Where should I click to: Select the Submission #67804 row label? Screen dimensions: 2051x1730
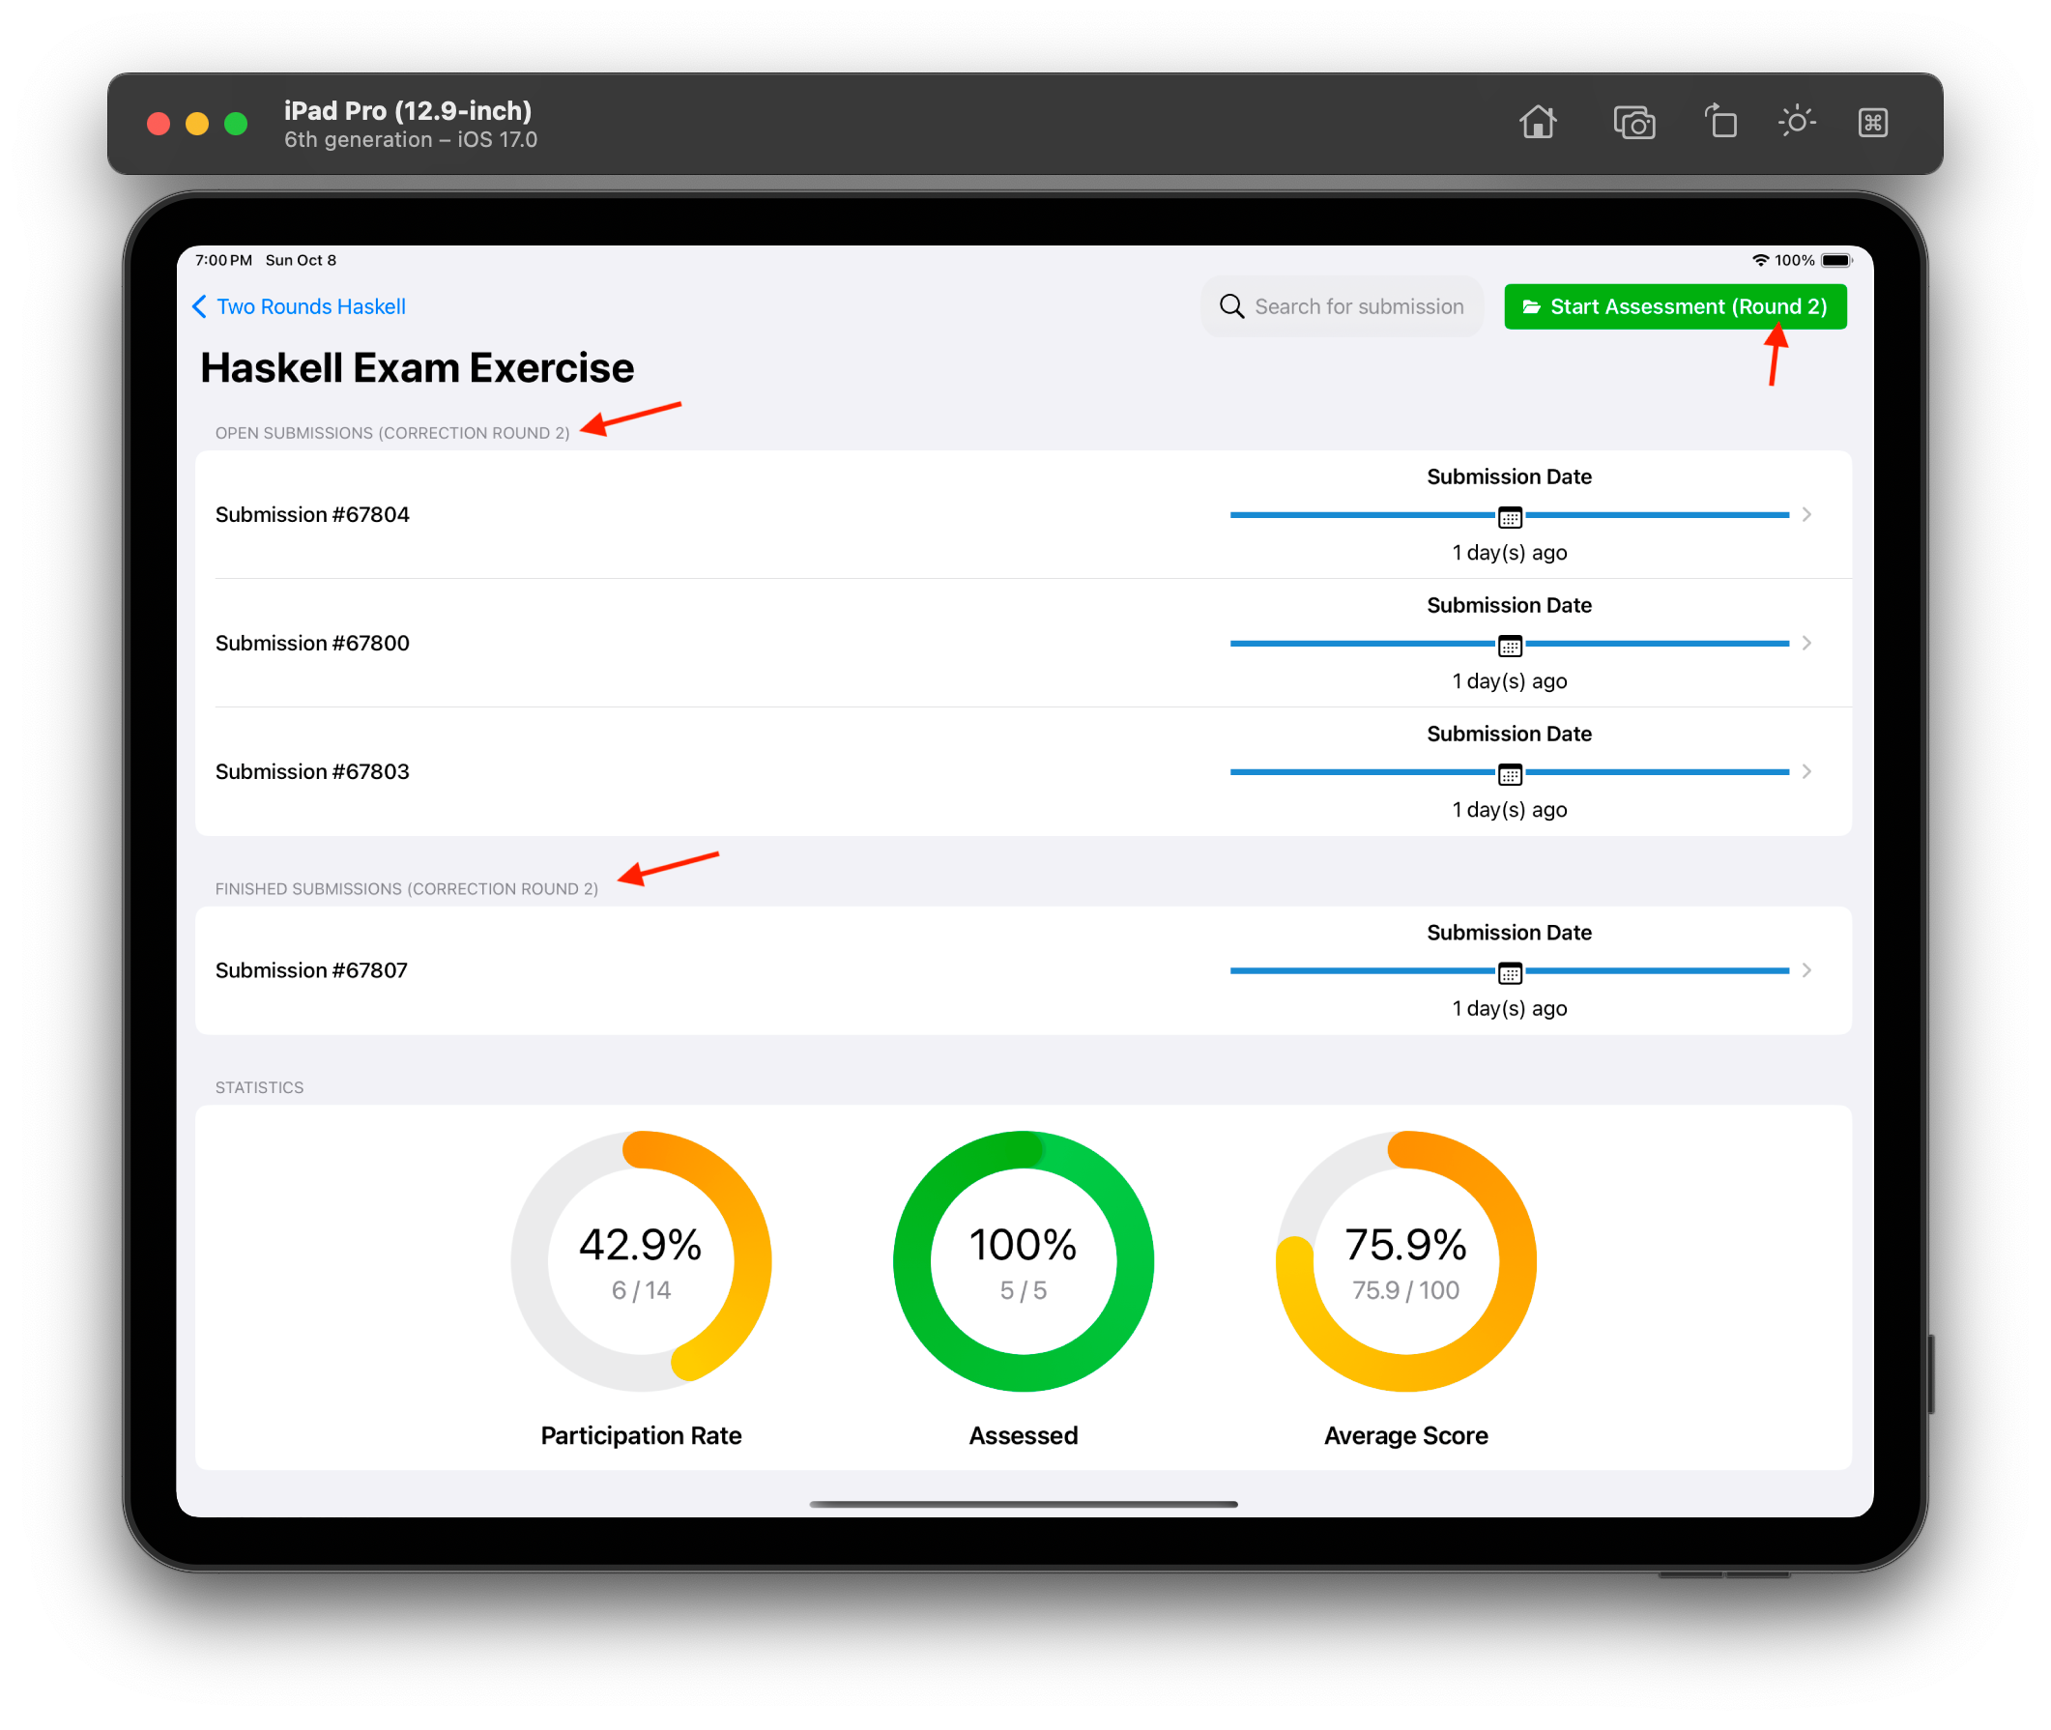pyautogui.click(x=312, y=514)
